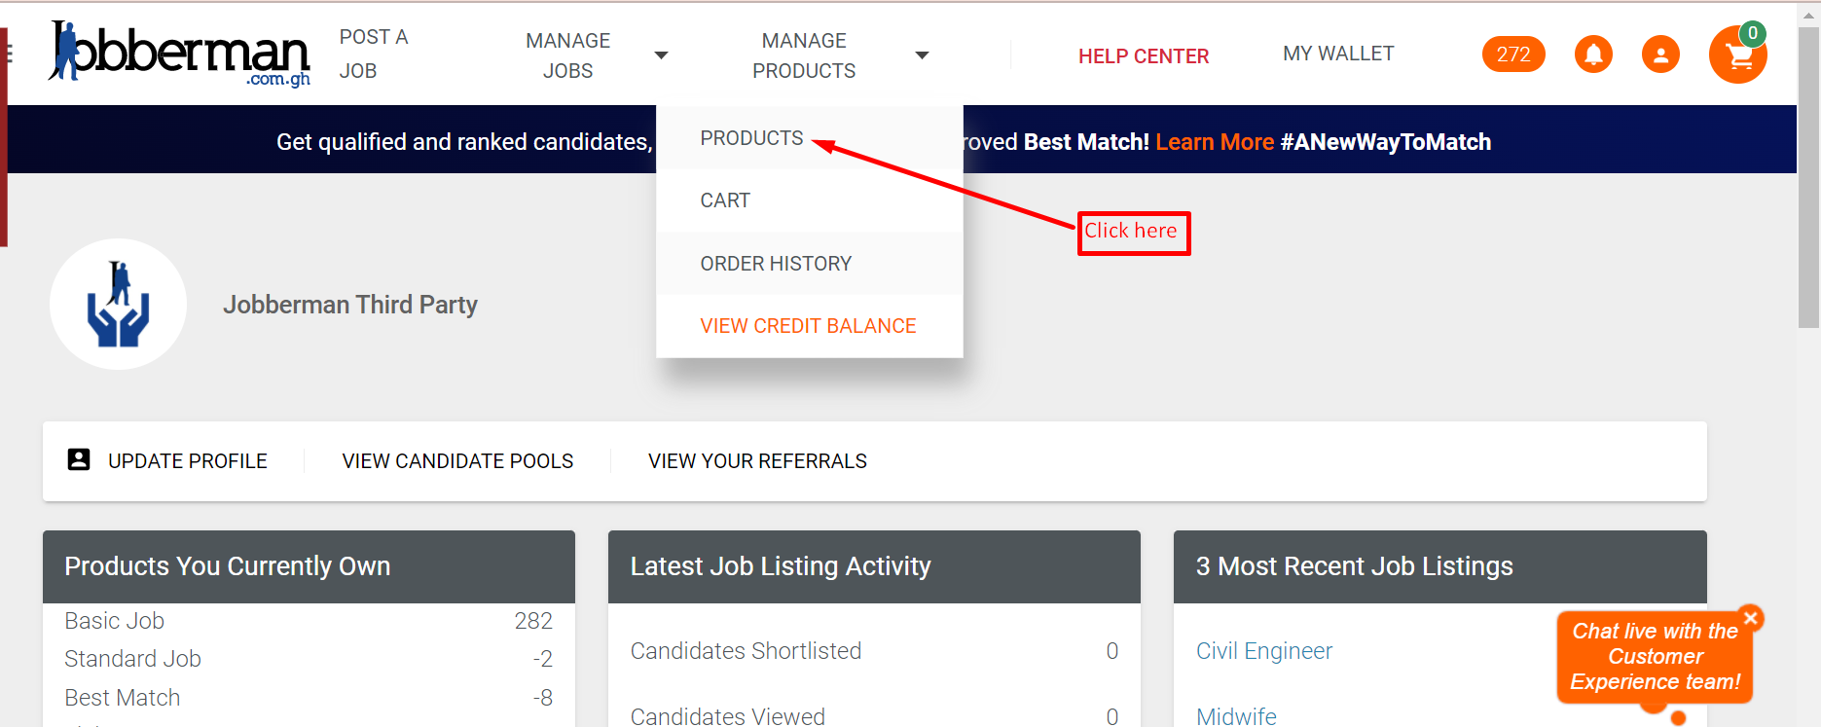The image size is (1821, 727).
Task: Click the Basic Job count 282
Action: click(533, 621)
